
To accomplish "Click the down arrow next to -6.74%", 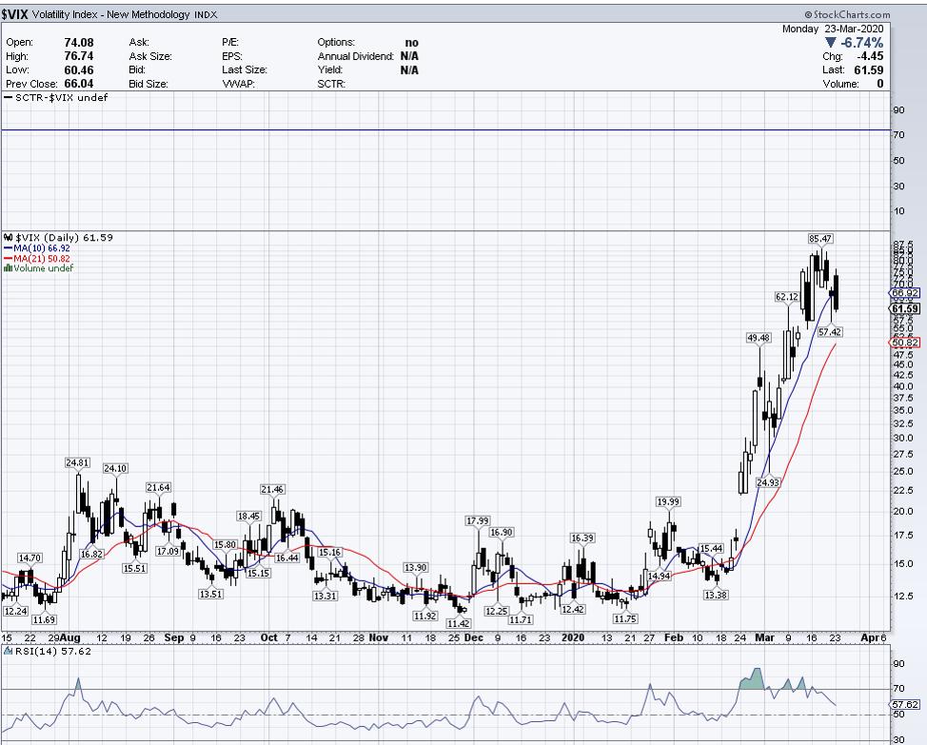I will pyautogui.click(x=832, y=43).
